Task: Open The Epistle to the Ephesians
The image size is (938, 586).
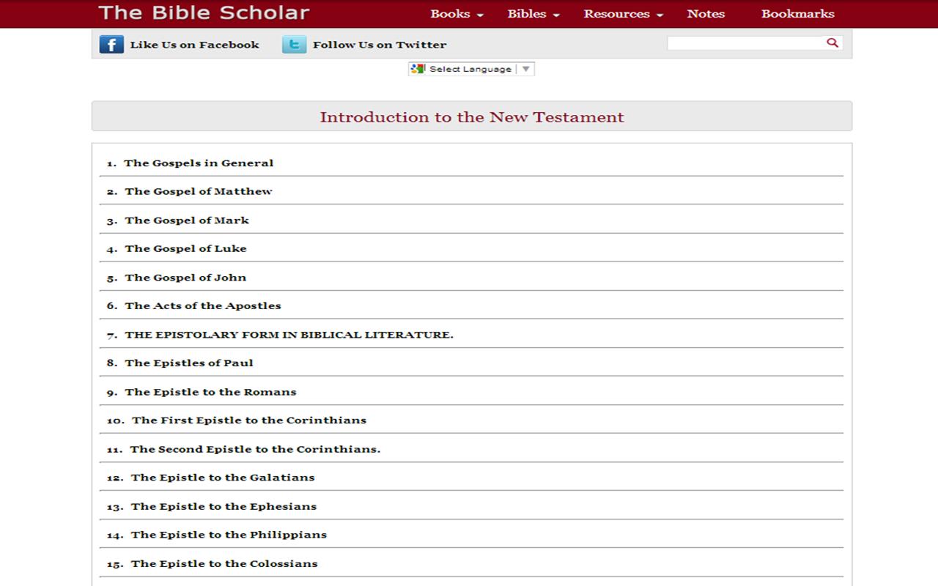Action: tap(224, 506)
